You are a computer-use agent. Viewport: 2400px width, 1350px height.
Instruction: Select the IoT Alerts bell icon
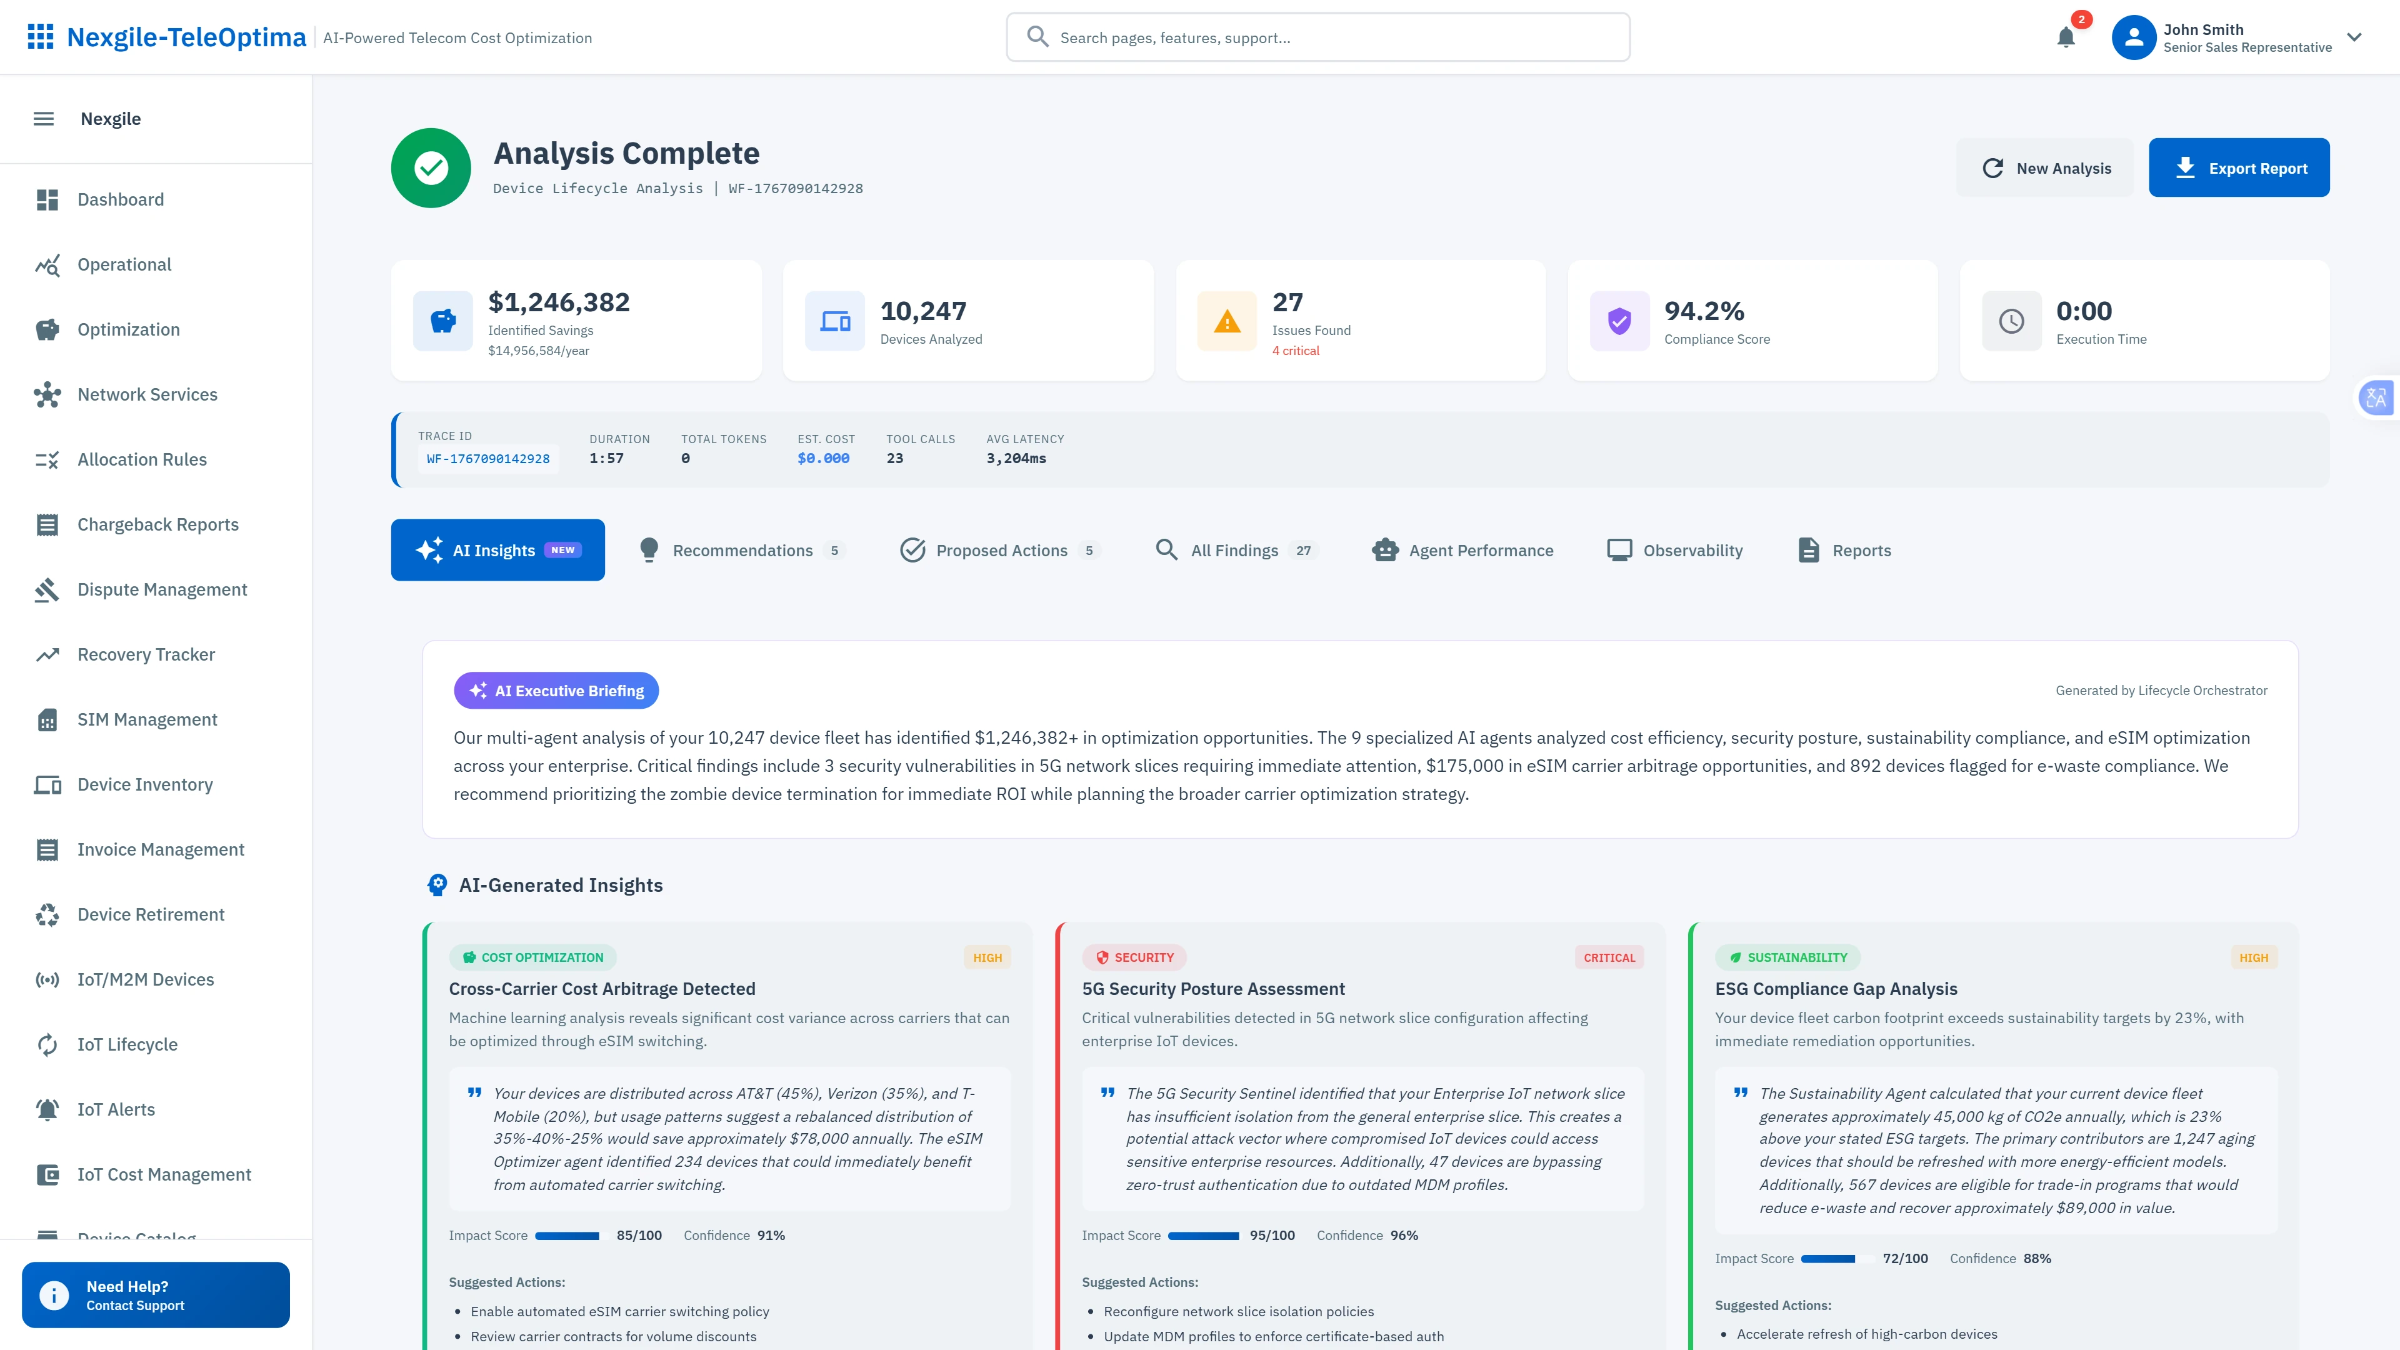(47, 1109)
